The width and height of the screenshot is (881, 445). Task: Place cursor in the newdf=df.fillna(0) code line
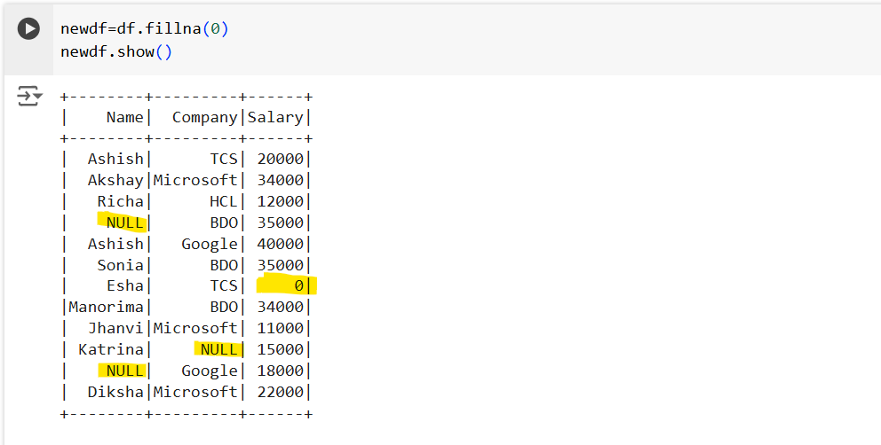coord(144,29)
